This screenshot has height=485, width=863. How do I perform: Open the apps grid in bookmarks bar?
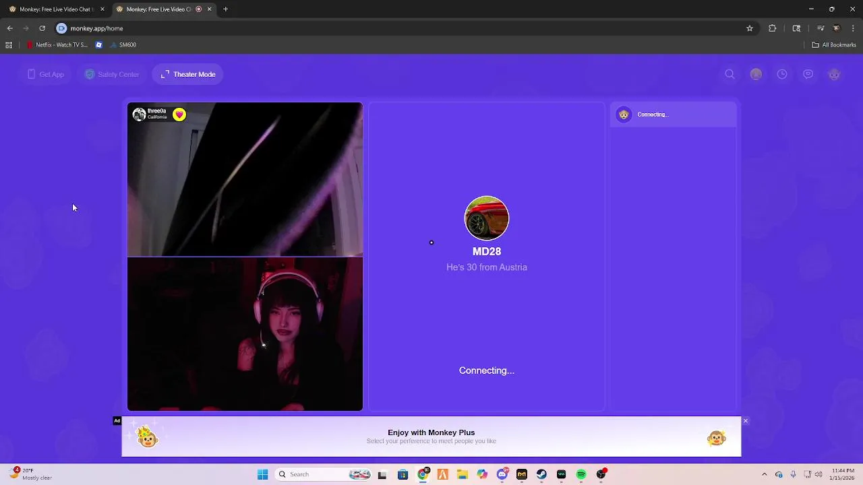[9, 45]
